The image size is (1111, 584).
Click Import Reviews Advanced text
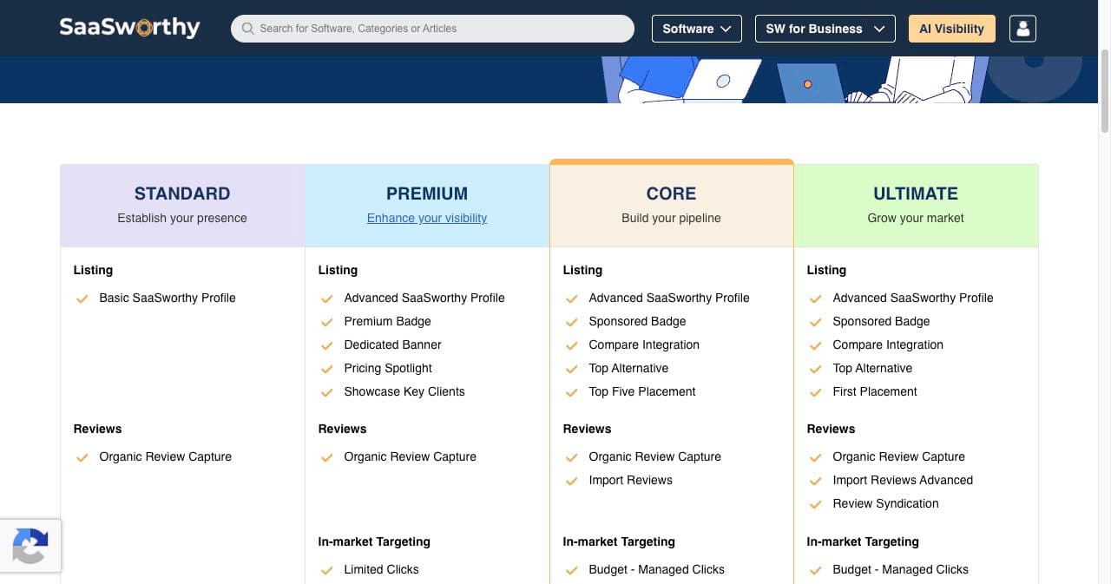tap(903, 480)
